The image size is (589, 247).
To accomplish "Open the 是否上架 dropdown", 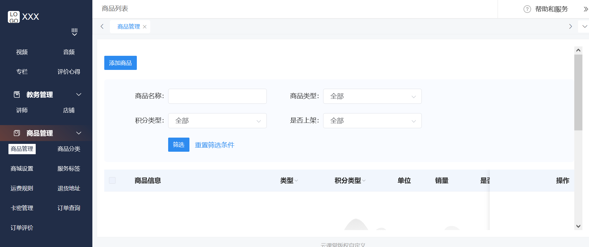I will pos(372,121).
